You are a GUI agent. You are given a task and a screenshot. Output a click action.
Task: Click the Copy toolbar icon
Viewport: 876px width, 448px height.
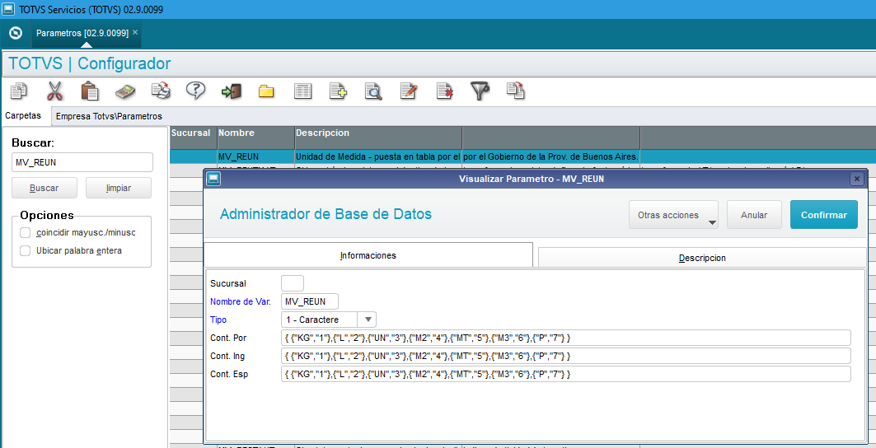point(20,91)
